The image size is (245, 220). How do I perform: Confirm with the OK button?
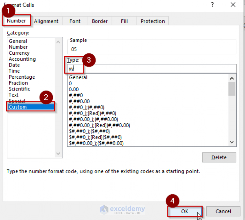185,211
